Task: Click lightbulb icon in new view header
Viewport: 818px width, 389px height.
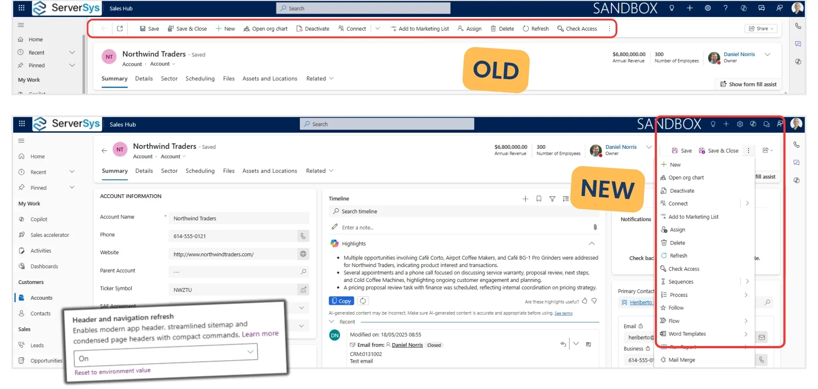Action: point(713,124)
